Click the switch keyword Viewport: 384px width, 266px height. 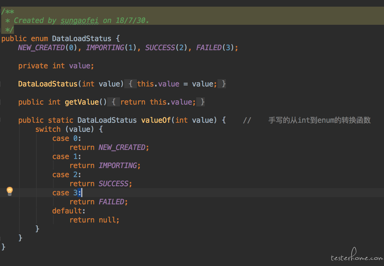pyautogui.click(x=48, y=129)
